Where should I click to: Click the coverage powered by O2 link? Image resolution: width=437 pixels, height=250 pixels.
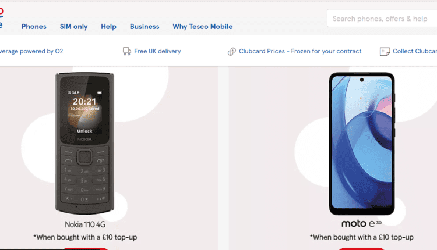(31, 51)
